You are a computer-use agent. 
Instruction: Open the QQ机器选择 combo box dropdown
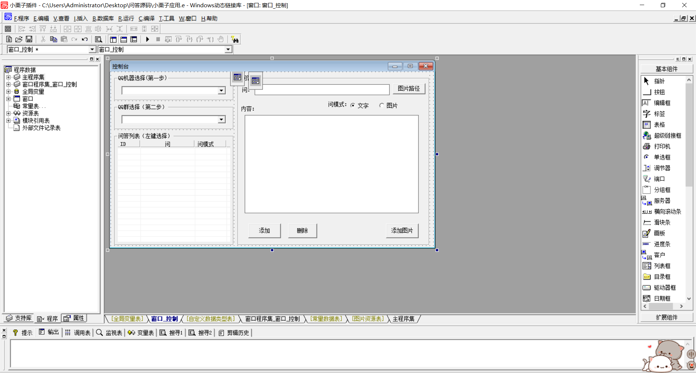pos(221,91)
